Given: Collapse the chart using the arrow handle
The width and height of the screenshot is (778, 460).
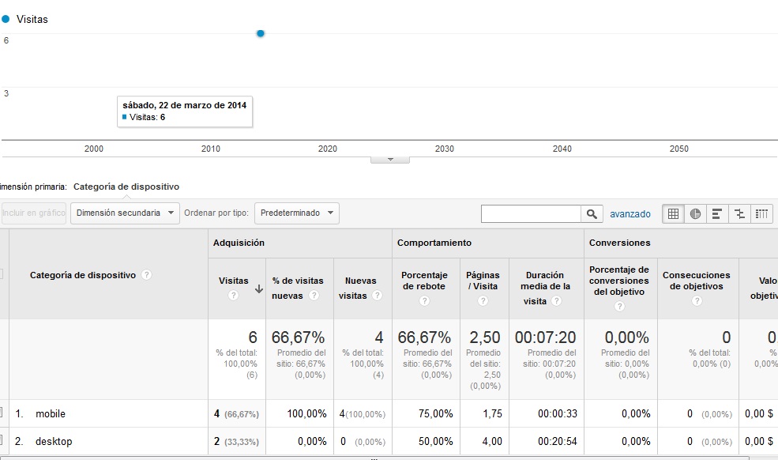Looking at the screenshot, I should (389, 159).
